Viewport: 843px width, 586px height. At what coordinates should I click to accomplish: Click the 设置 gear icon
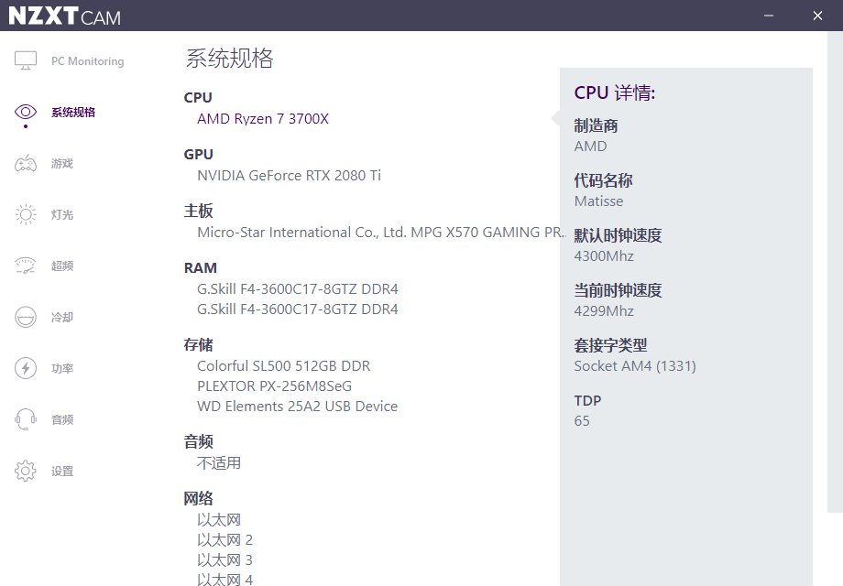(x=26, y=472)
